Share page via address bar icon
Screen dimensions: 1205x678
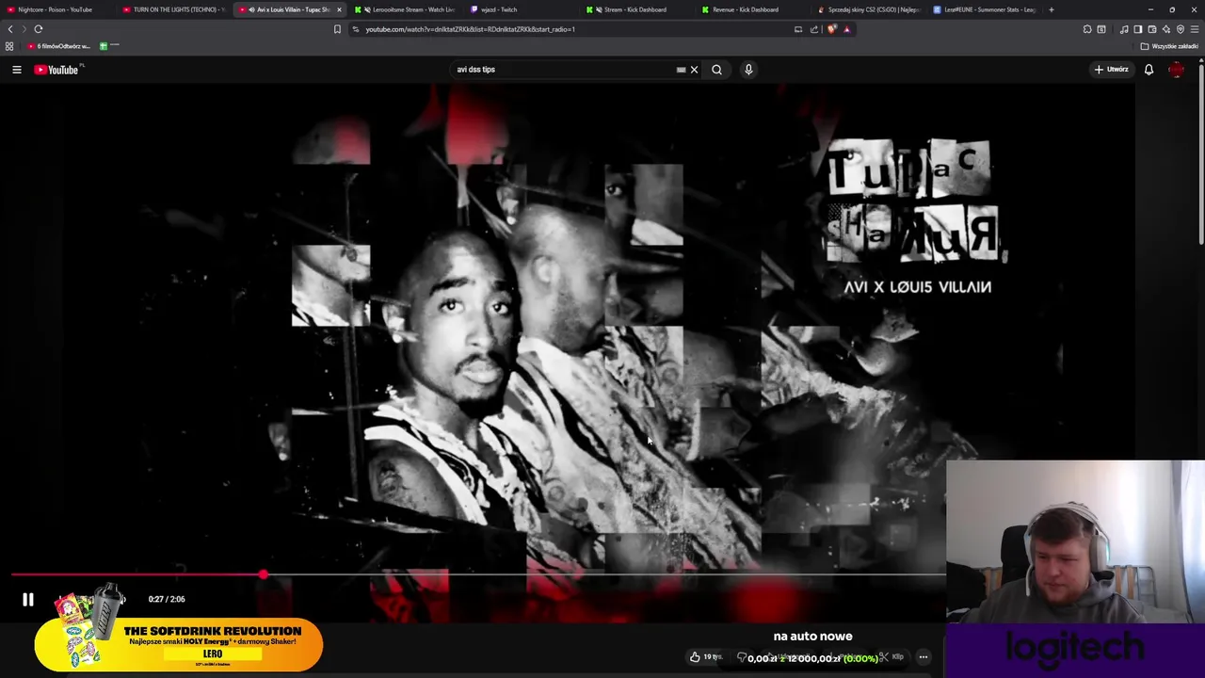(x=814, y=29)
